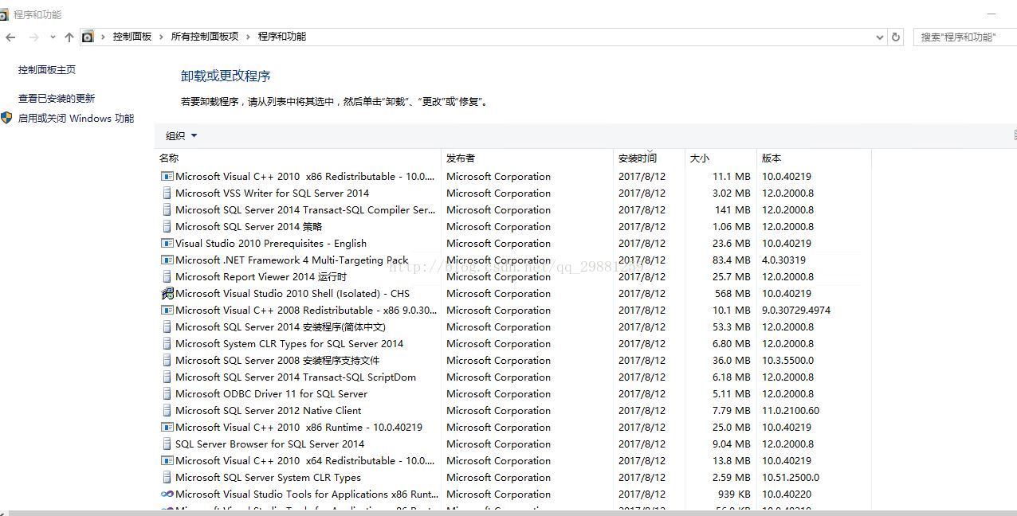Open 启用或关闭 Windows 功能 link
Image resolution: width=1017 pixels, height=516 pixels.
[76, 119]
